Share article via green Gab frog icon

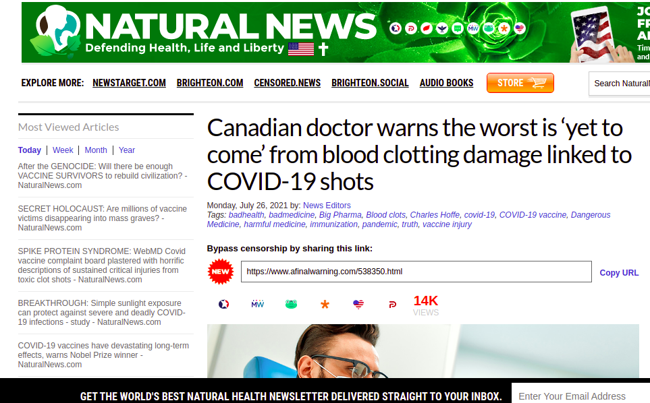[x=291, y=305]
